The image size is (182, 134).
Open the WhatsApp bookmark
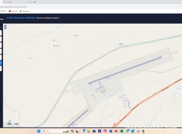pos(25,11)
